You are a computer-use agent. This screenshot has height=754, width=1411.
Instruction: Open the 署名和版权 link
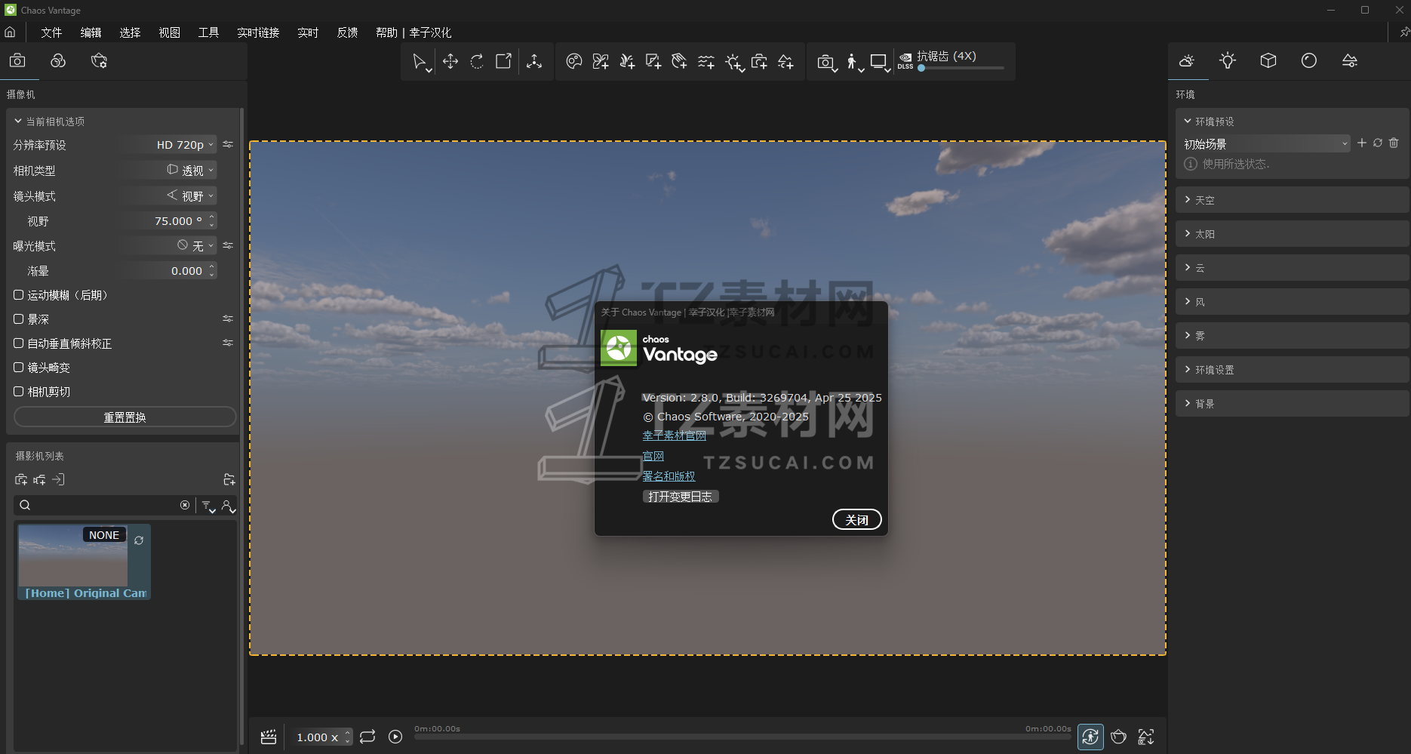(669, 476)
